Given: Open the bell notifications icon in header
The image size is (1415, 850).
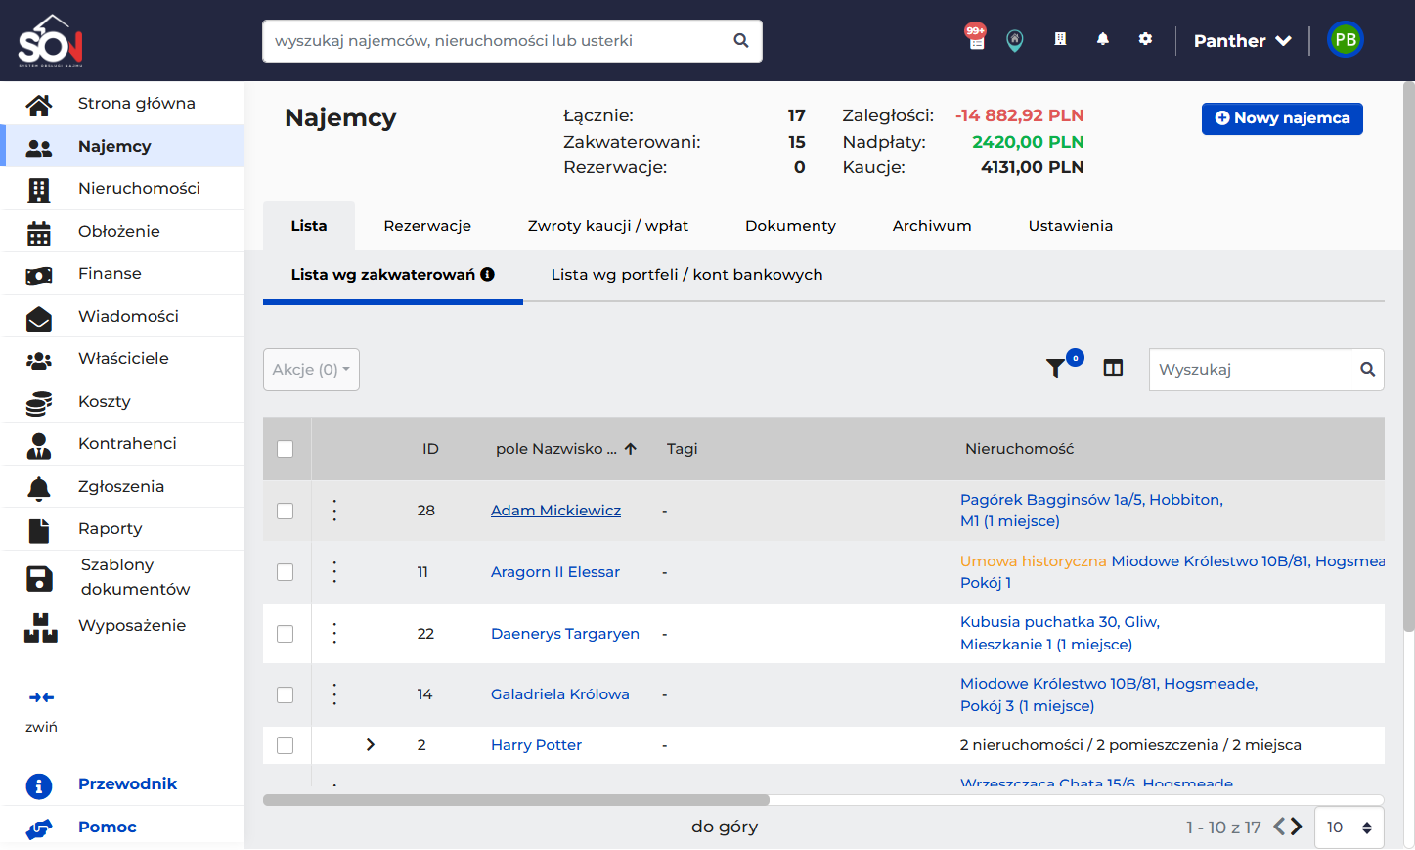Looking at the screenshot, I should (1103, 39).
